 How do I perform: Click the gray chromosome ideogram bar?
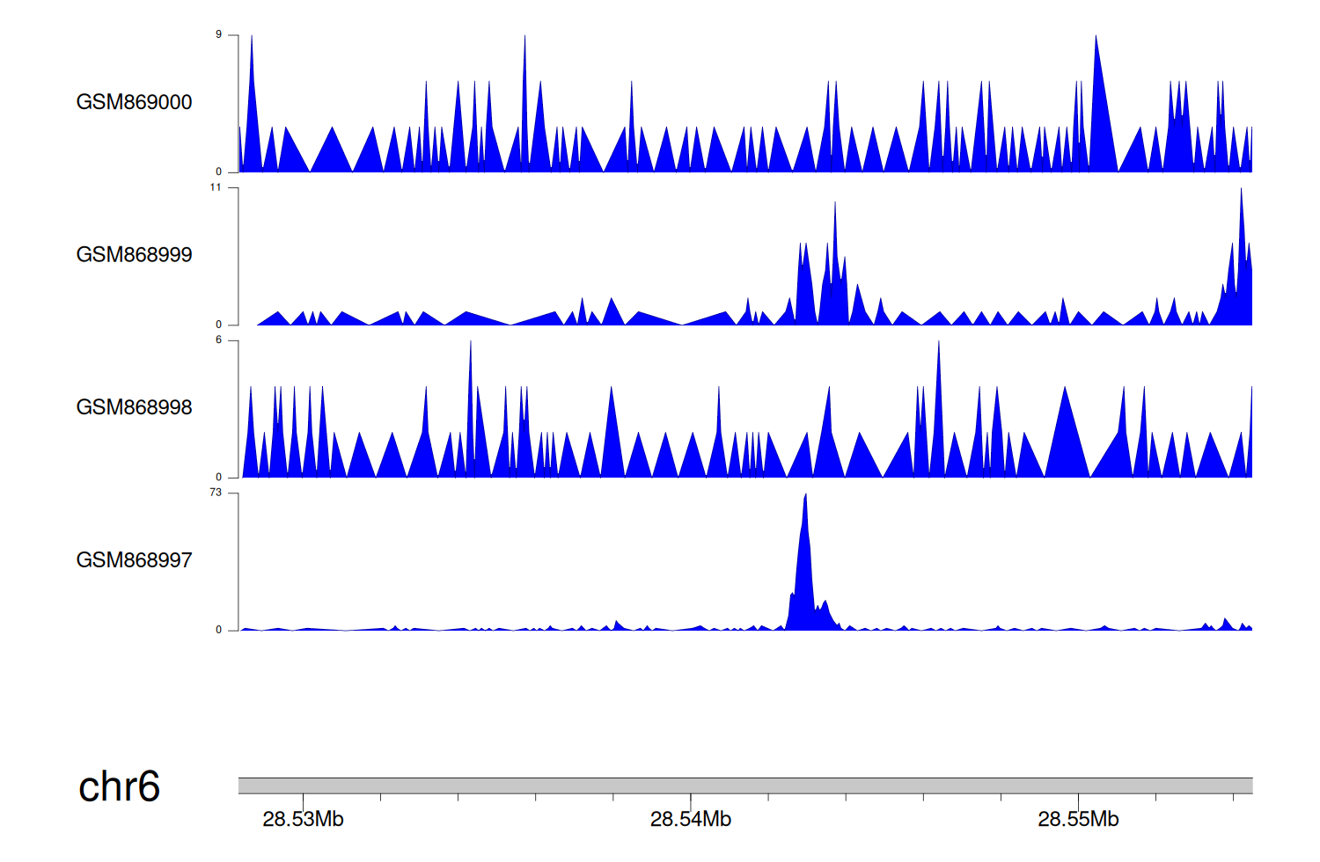coord(744,785)
